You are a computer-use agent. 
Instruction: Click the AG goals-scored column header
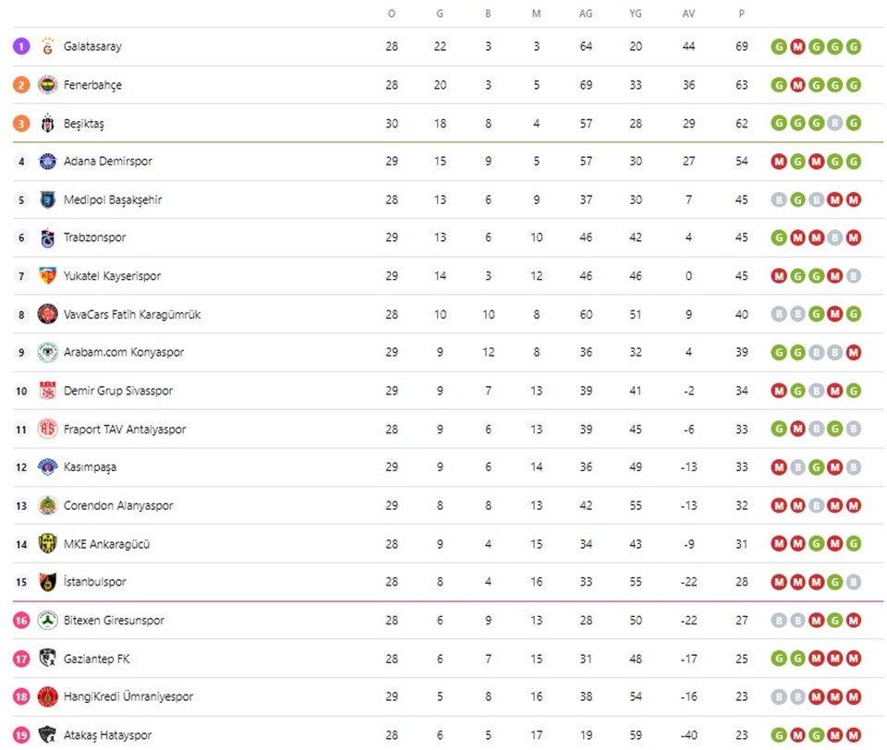pos(586,14)
